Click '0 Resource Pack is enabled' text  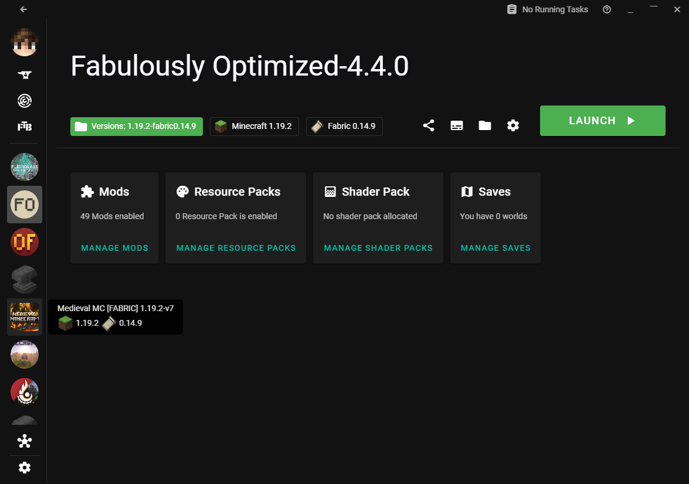(226, 216)
